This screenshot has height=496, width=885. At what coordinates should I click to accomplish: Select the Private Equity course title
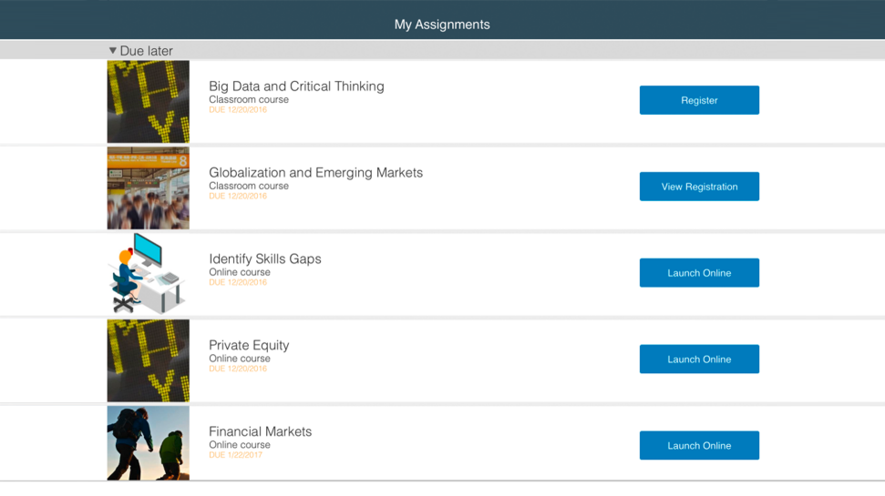(x=249, y=345)
